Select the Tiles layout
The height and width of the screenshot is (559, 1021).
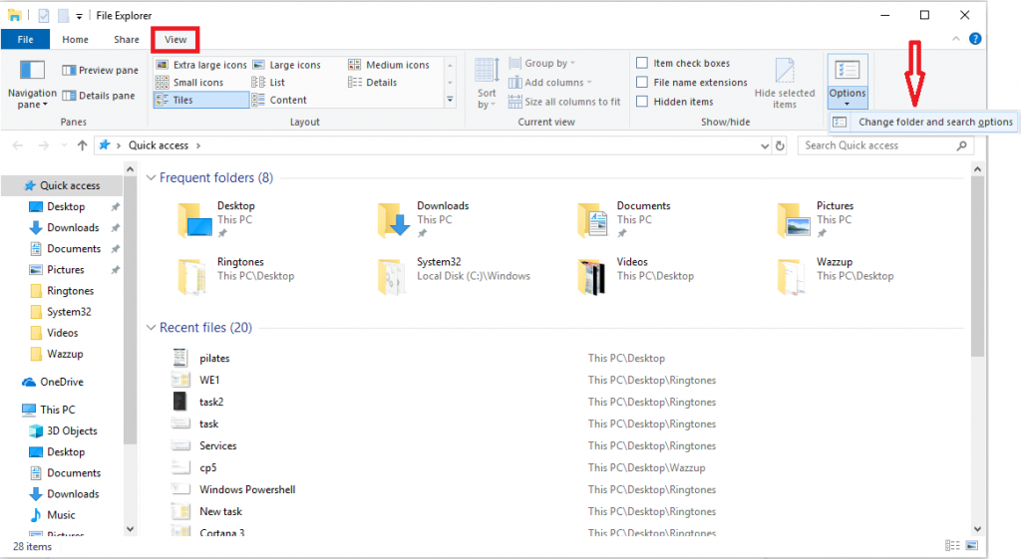[x=201, y=100]
